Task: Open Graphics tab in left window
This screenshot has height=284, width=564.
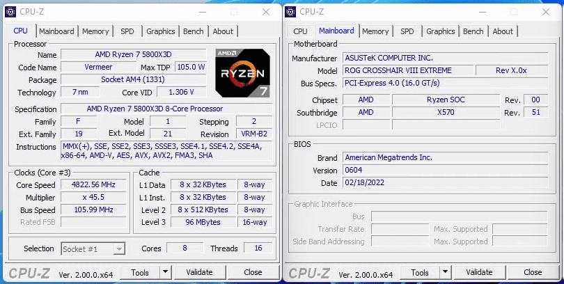Action: pos(160,31)
